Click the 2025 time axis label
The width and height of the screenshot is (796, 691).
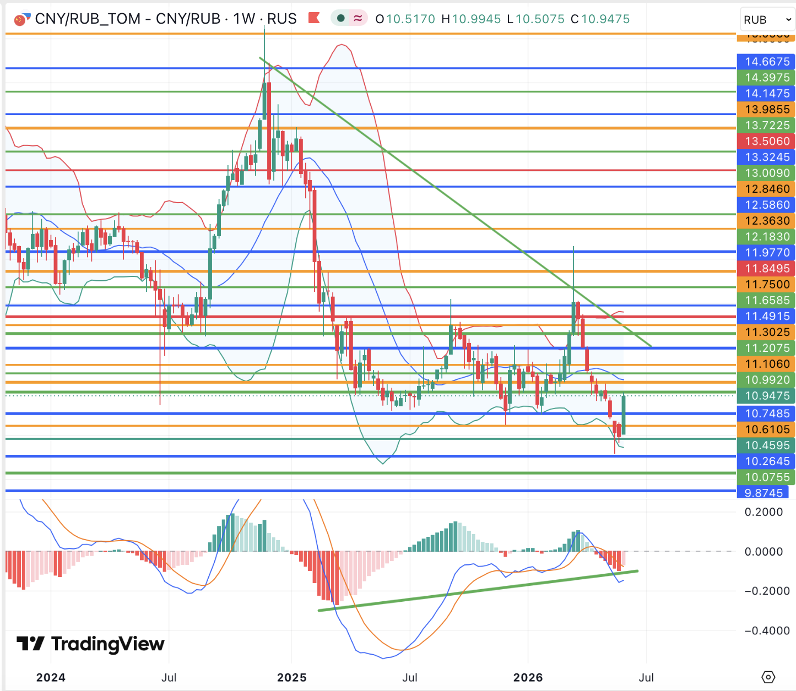click(292, 677)
